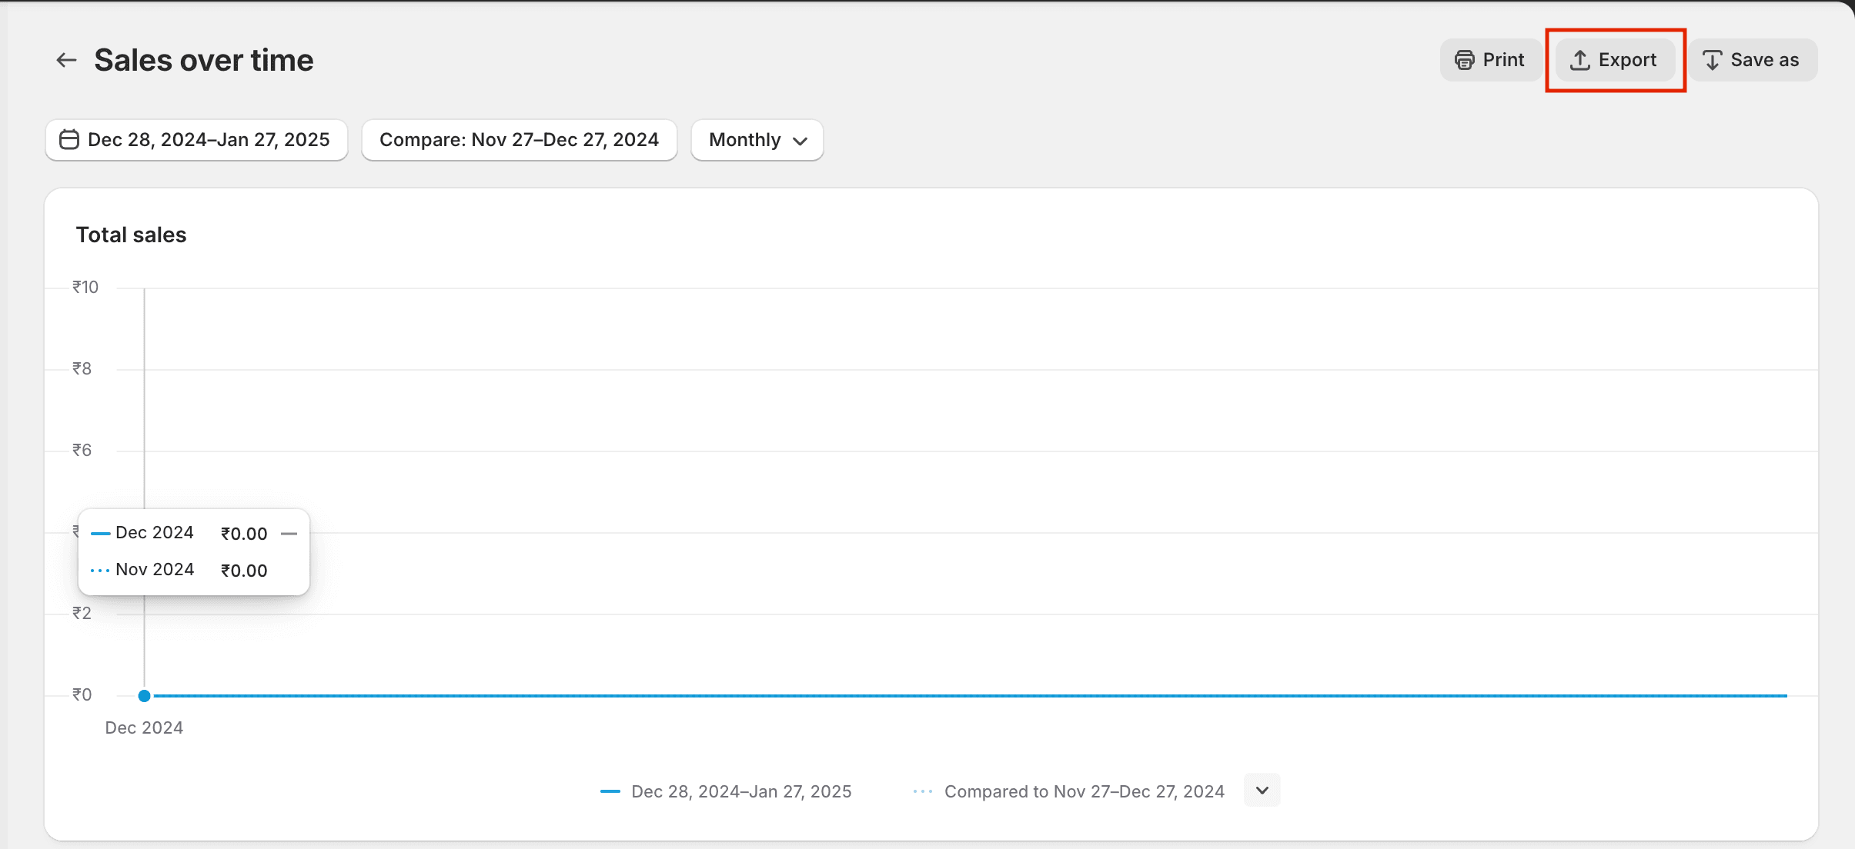Click the blue data point on chart
1855x849 pixels.
(x=144, y=696)
